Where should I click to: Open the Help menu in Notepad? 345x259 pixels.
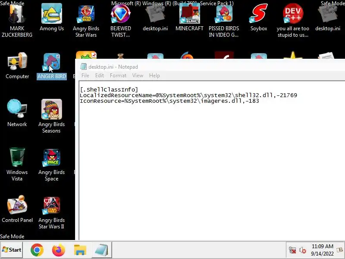tap(154, 76)
